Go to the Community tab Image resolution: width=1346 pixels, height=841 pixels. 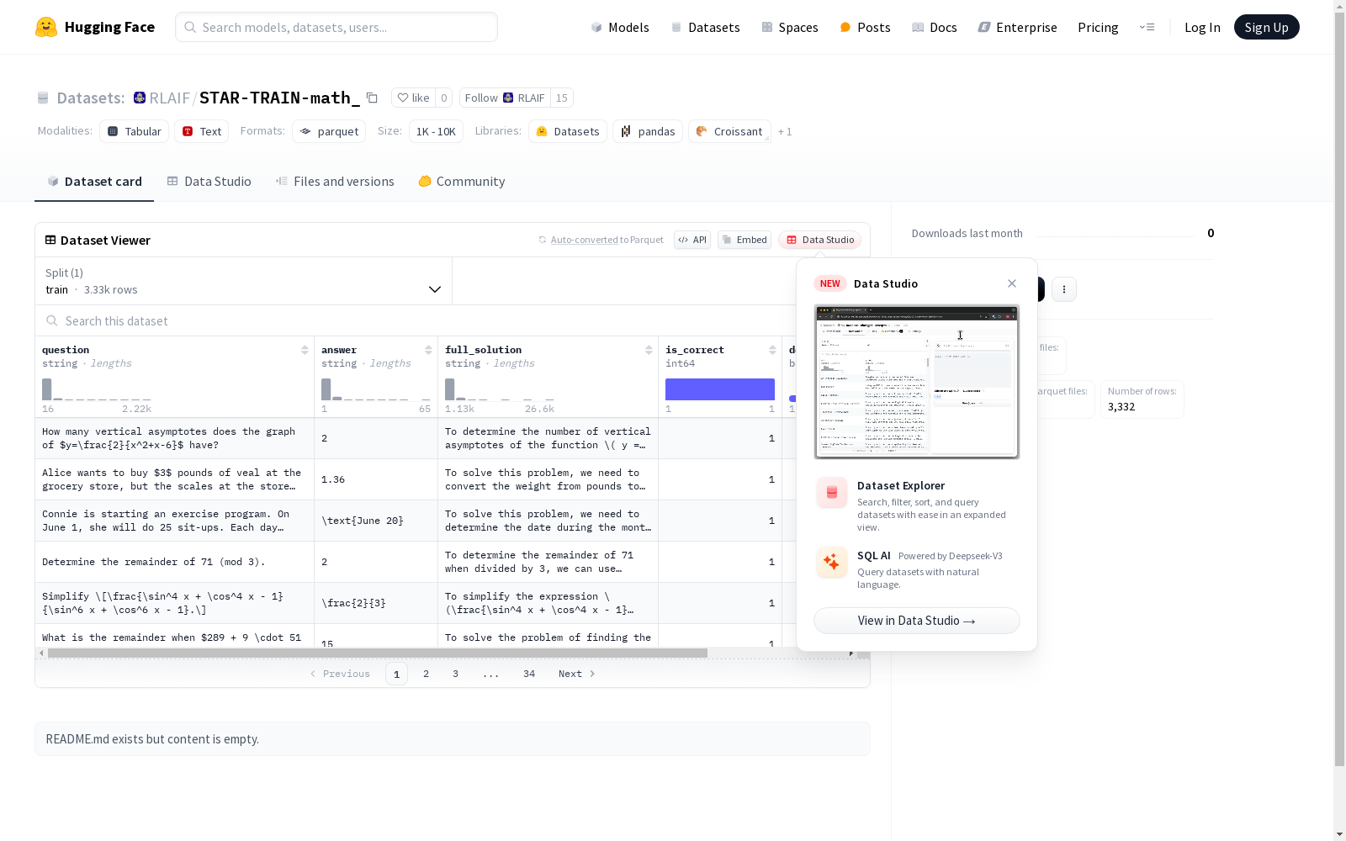[462, 182]
